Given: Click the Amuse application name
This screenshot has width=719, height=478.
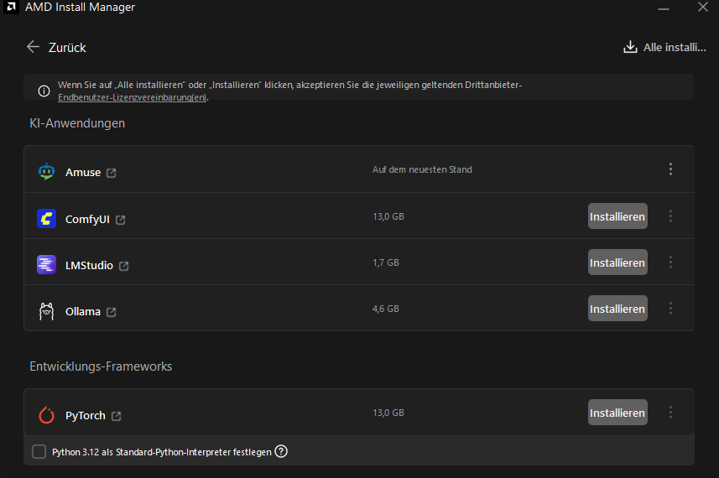Looking at the screenshot, I should [83, 172].
